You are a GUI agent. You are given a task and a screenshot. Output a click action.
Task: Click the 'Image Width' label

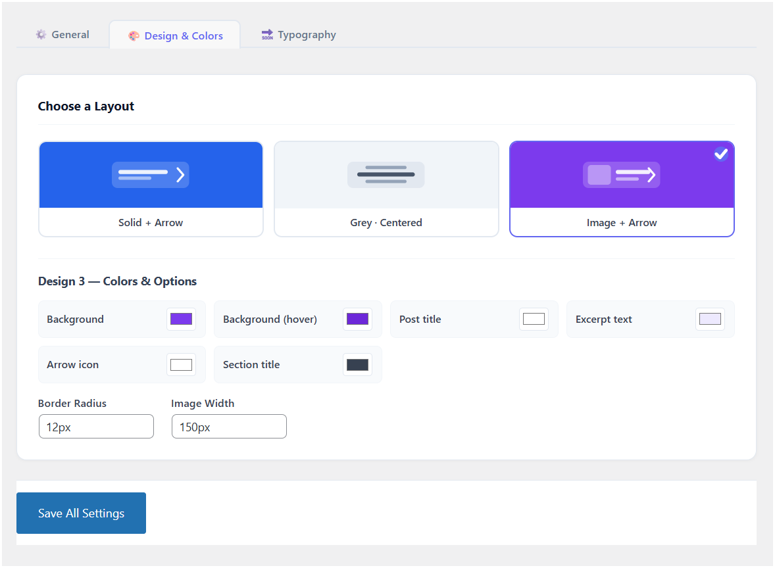[x=203, y=404]
